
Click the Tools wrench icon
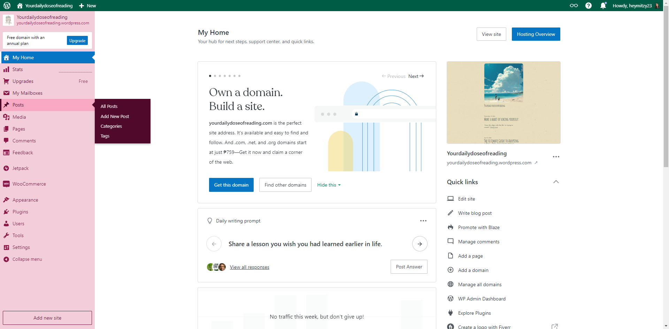pyautogui.click(x=6, y=235)
